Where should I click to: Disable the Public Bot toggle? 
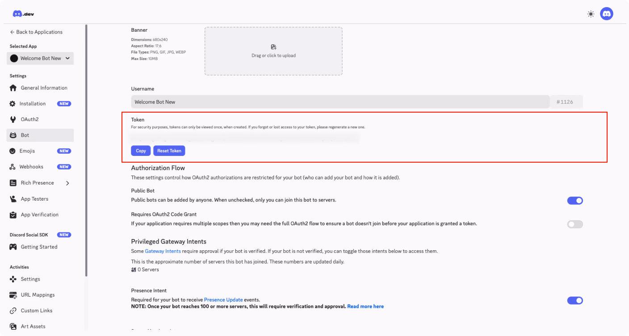click(575, 201)
